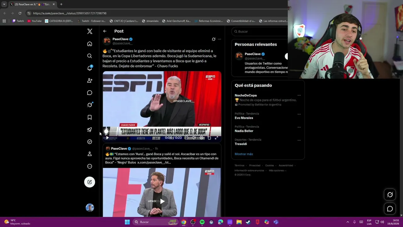Open Spotify from the taskbar
Viewport: 403px width, 227px height.
point(202,222)
